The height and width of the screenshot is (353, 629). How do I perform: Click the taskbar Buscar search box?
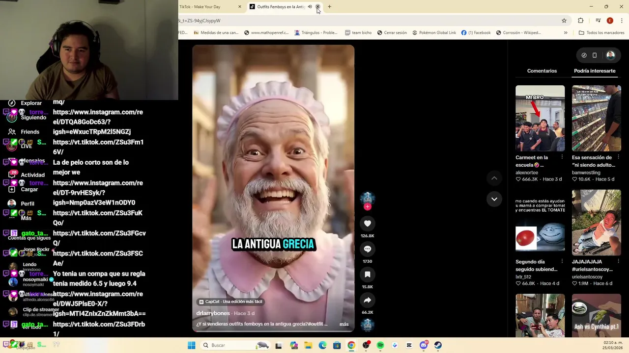236,345
